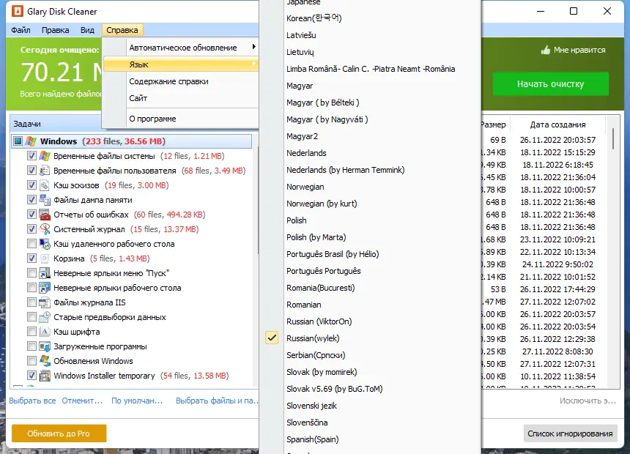Viewport: 630px width, 454px height.
Task: Click the Неверные ярлыки меню Пуск icon
Action: click(45, 273)
